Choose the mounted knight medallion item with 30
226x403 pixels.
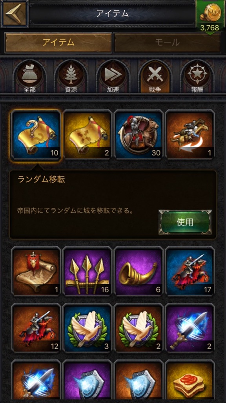(x=139, y=135)
